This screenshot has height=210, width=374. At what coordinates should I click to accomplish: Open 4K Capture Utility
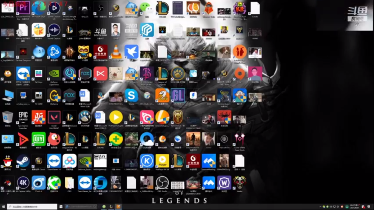pos(23,183)
